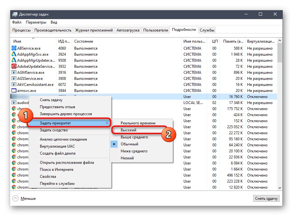Set priority to Высокий

pos(128,130)
